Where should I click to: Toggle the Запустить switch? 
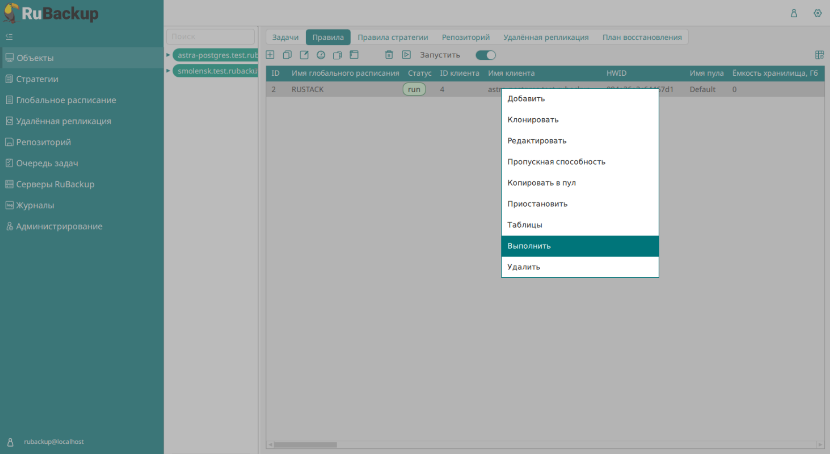pos(485,55)
